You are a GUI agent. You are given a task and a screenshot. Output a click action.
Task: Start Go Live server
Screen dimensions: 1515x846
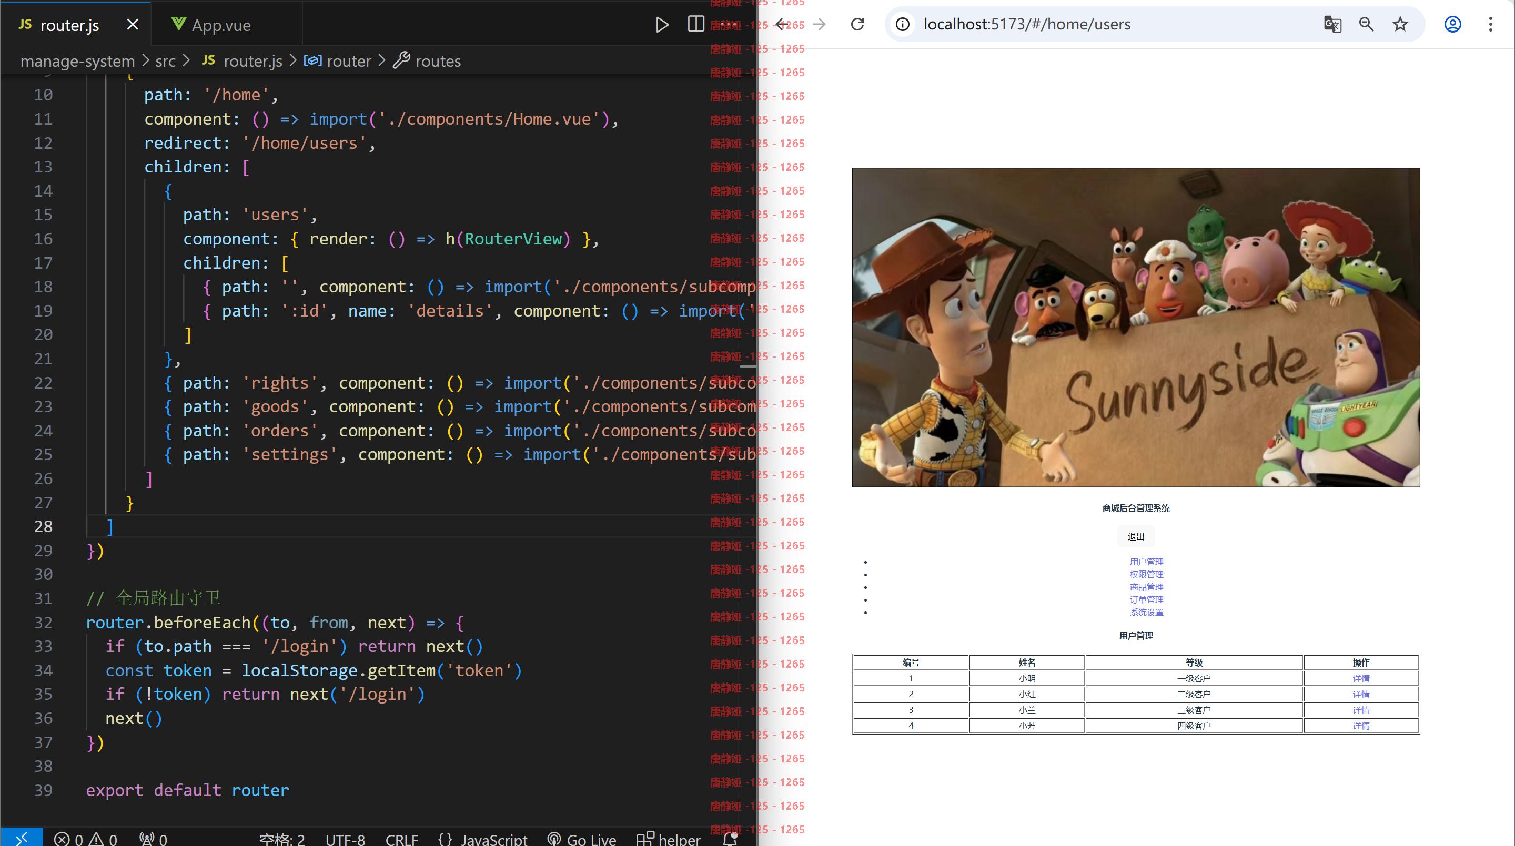pos(582,839)
